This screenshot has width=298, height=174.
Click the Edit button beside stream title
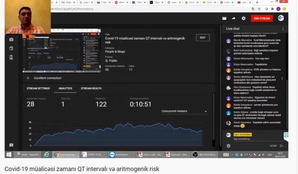203,38
